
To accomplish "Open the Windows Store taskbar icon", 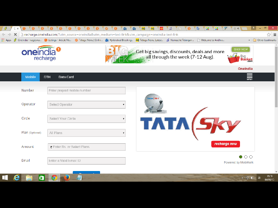I will point(42,177).
